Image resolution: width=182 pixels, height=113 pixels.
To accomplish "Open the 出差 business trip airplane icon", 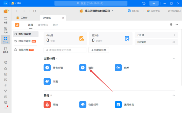I will 118,68.
